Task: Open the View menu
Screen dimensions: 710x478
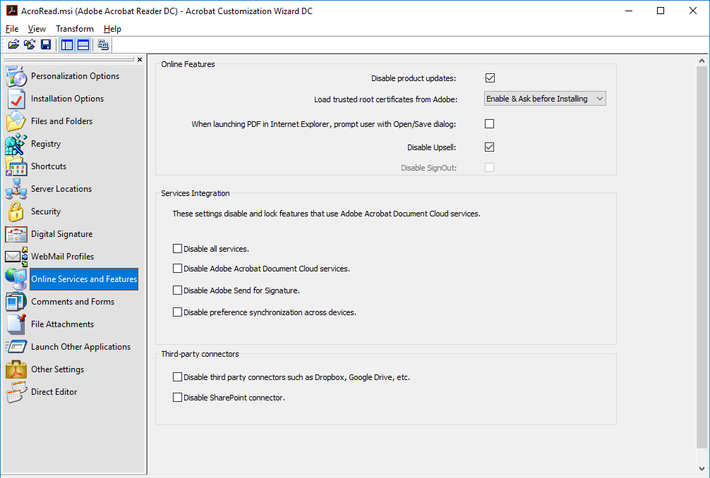Action: [37, 29]
